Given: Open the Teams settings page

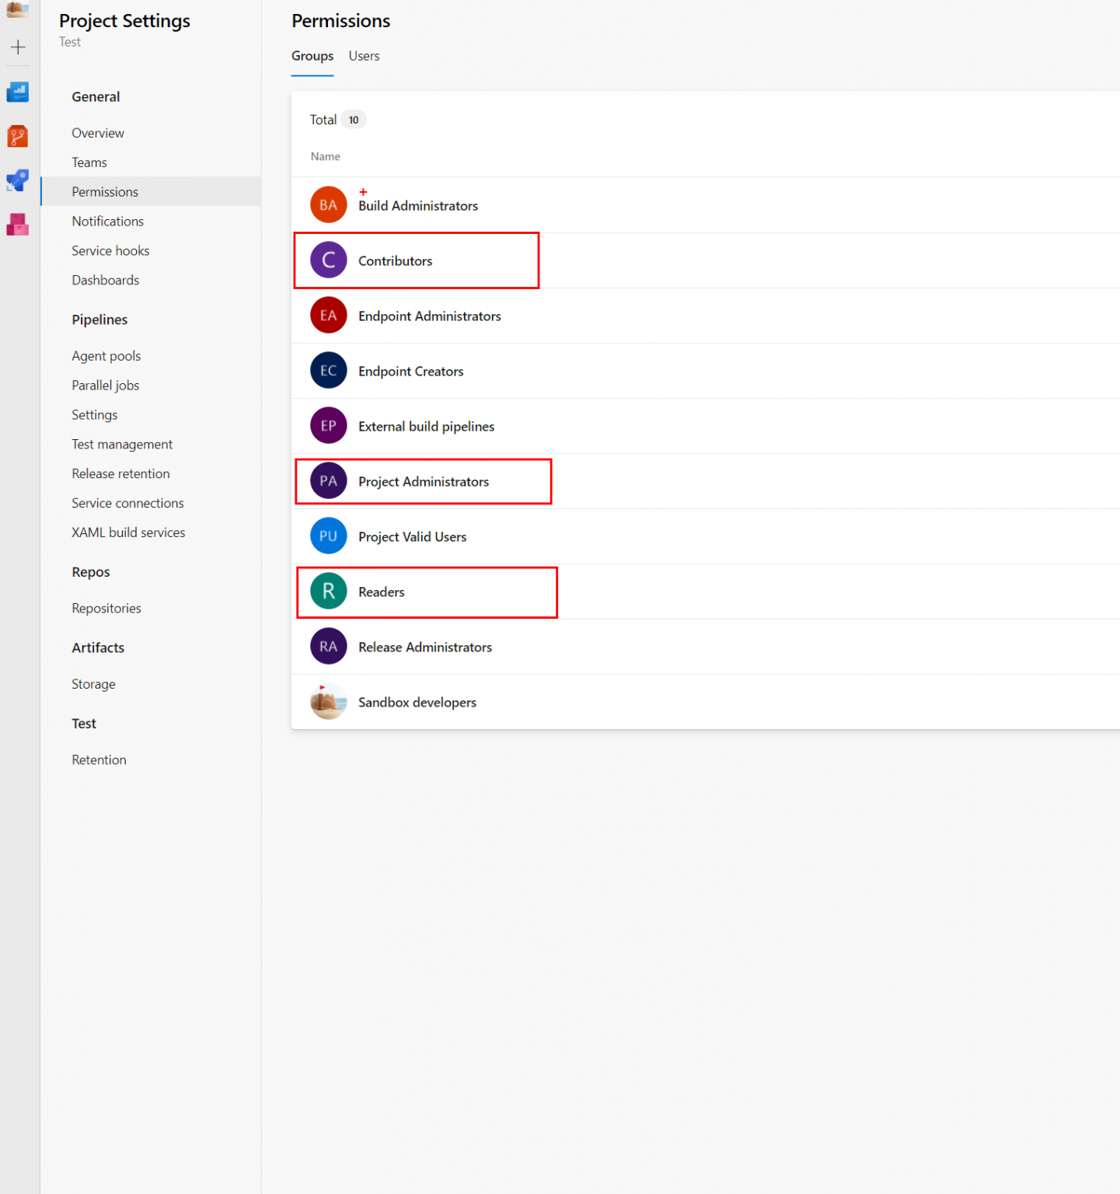Looking at the screenshot, I should [89, 162].
